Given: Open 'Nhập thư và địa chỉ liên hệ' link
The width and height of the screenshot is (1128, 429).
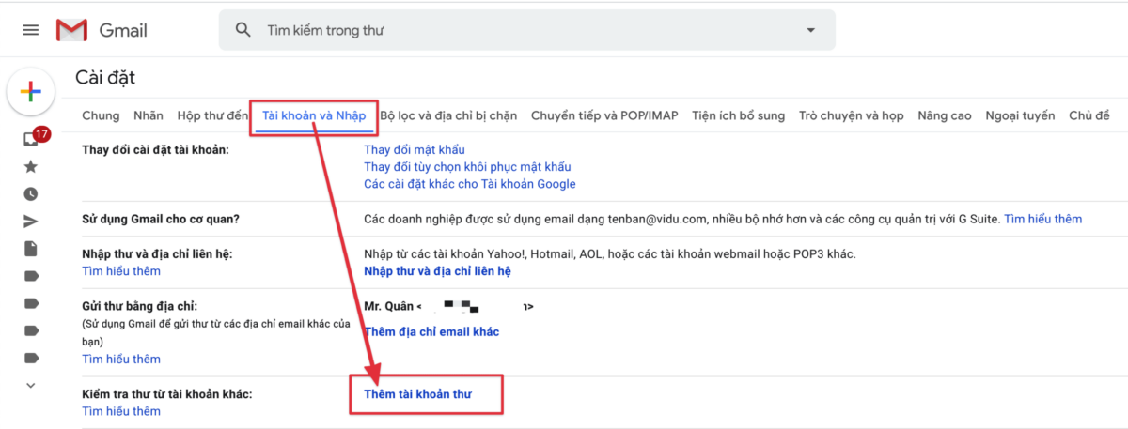Looking at the screenshot, I should pyautogui.click(x=437, y=271).
